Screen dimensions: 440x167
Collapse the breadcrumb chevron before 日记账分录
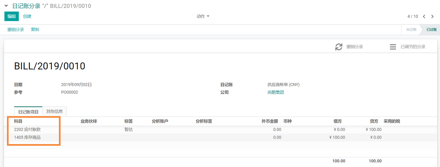tap(6, 6)
